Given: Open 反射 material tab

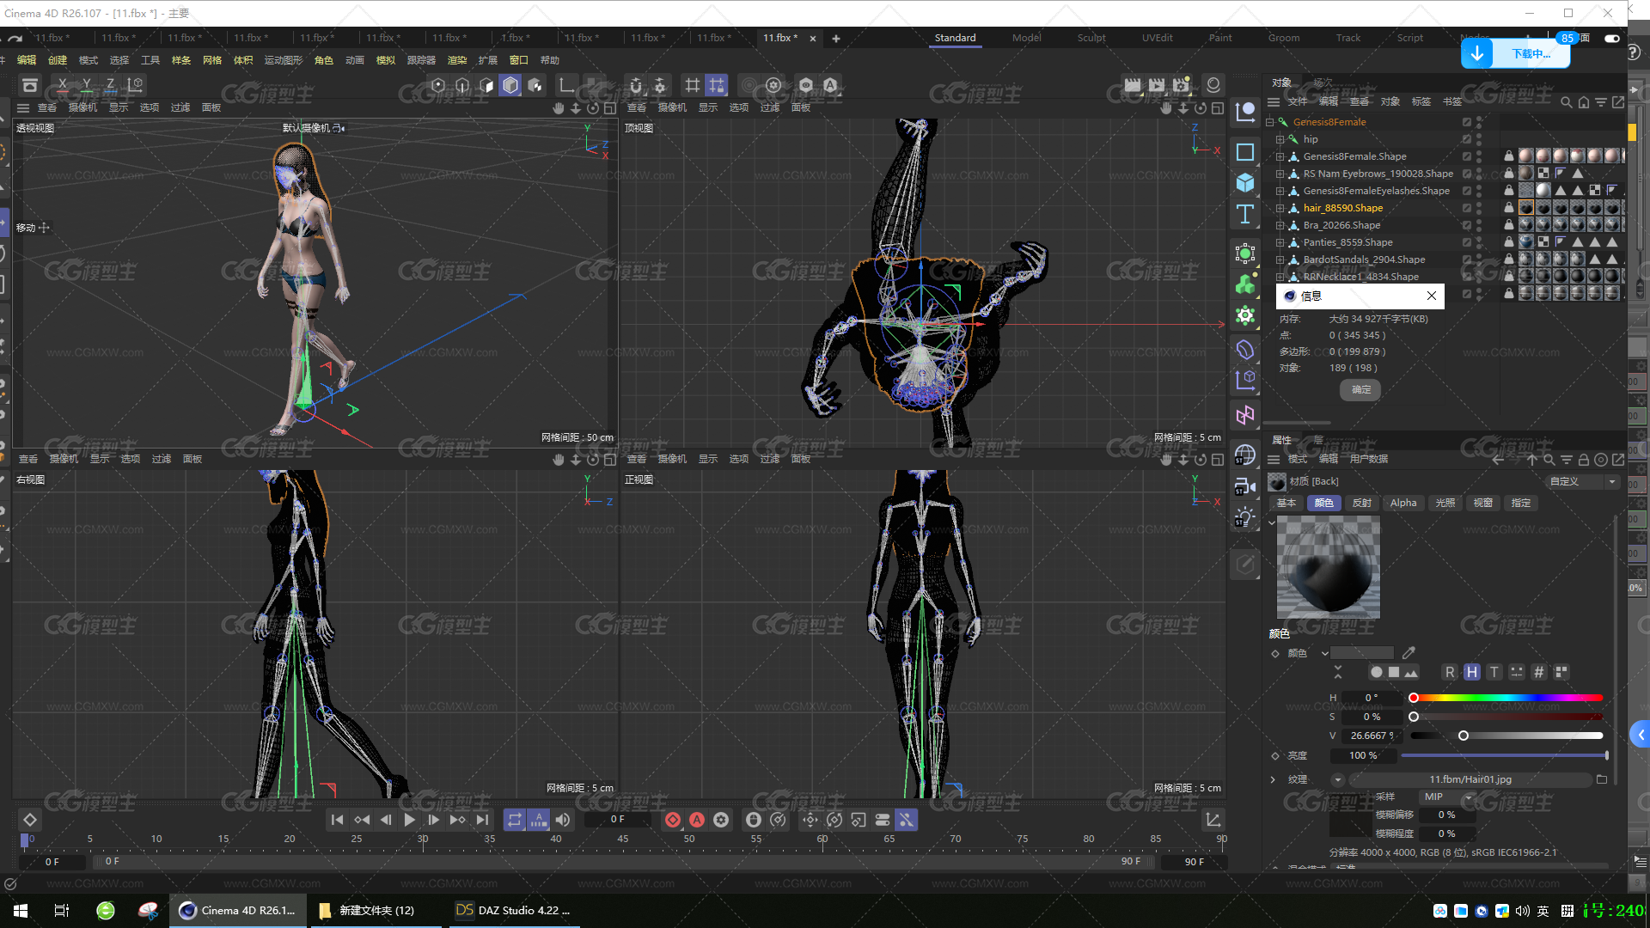Looking at the screenshot, I should [1362, 503].
